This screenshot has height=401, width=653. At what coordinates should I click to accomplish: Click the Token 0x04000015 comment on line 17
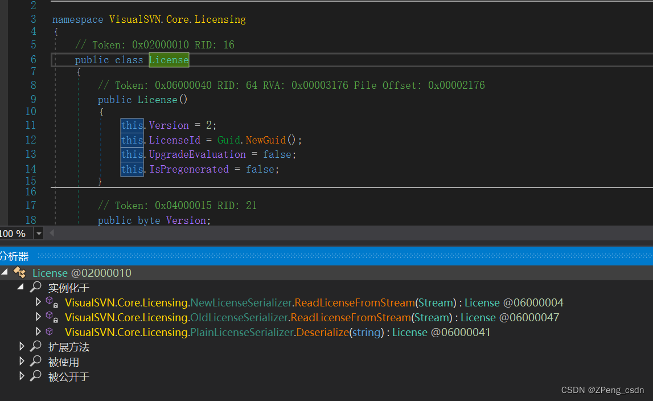[x=177, y=206]
